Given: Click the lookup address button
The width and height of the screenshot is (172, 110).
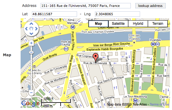Looking at the screenshot, I should (x=150, y=6).
